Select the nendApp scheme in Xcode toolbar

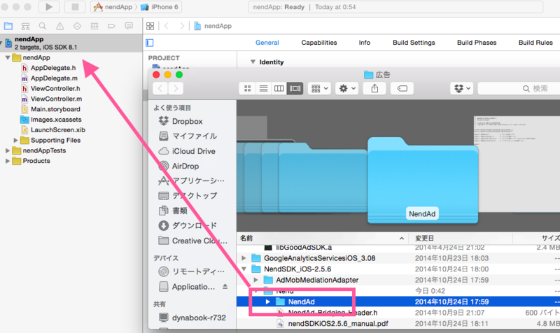click(x=113, y=7)
